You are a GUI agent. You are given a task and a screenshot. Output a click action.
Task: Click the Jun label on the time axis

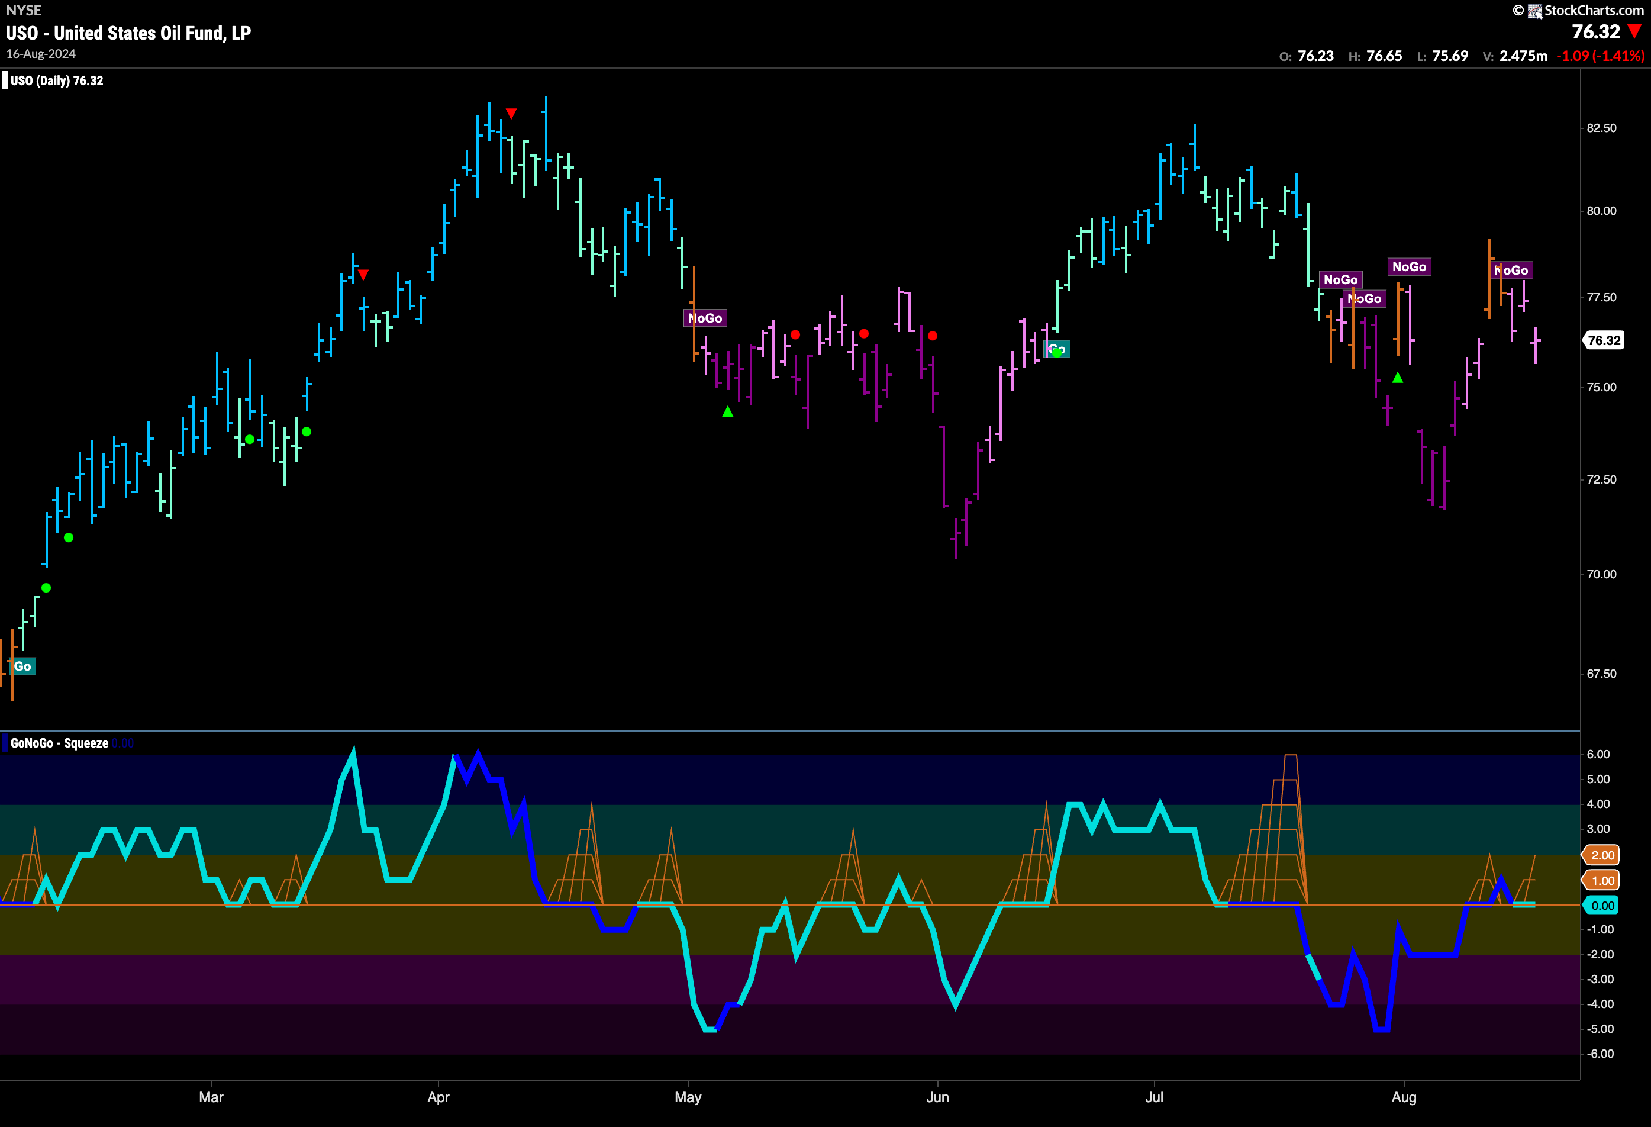click(x=937, y=1097)
